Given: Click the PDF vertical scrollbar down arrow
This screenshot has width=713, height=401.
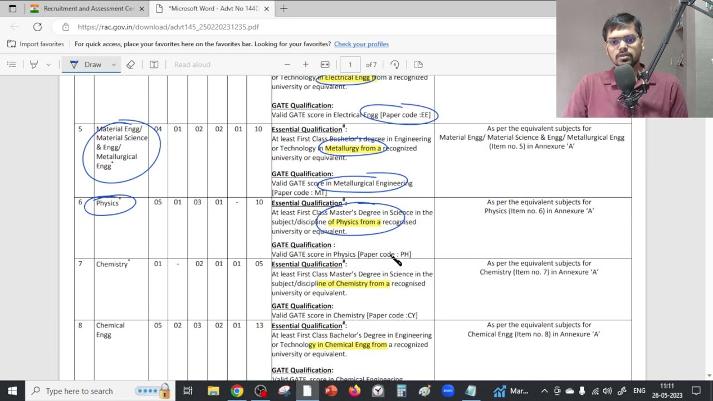Looking at the screenshot, I should click(709, 375).
